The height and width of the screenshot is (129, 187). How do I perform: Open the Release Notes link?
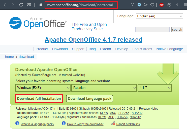(x=148, y=109)
